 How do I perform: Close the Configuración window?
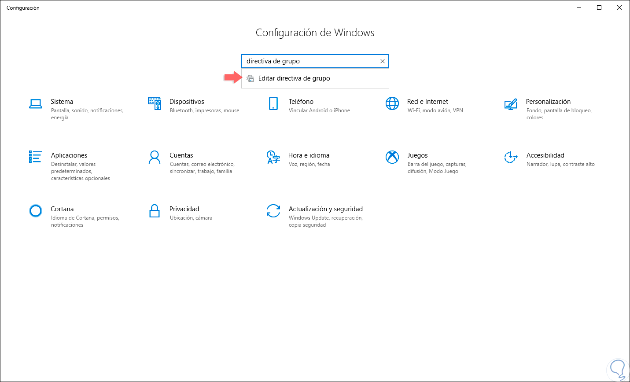coord(619,7)
